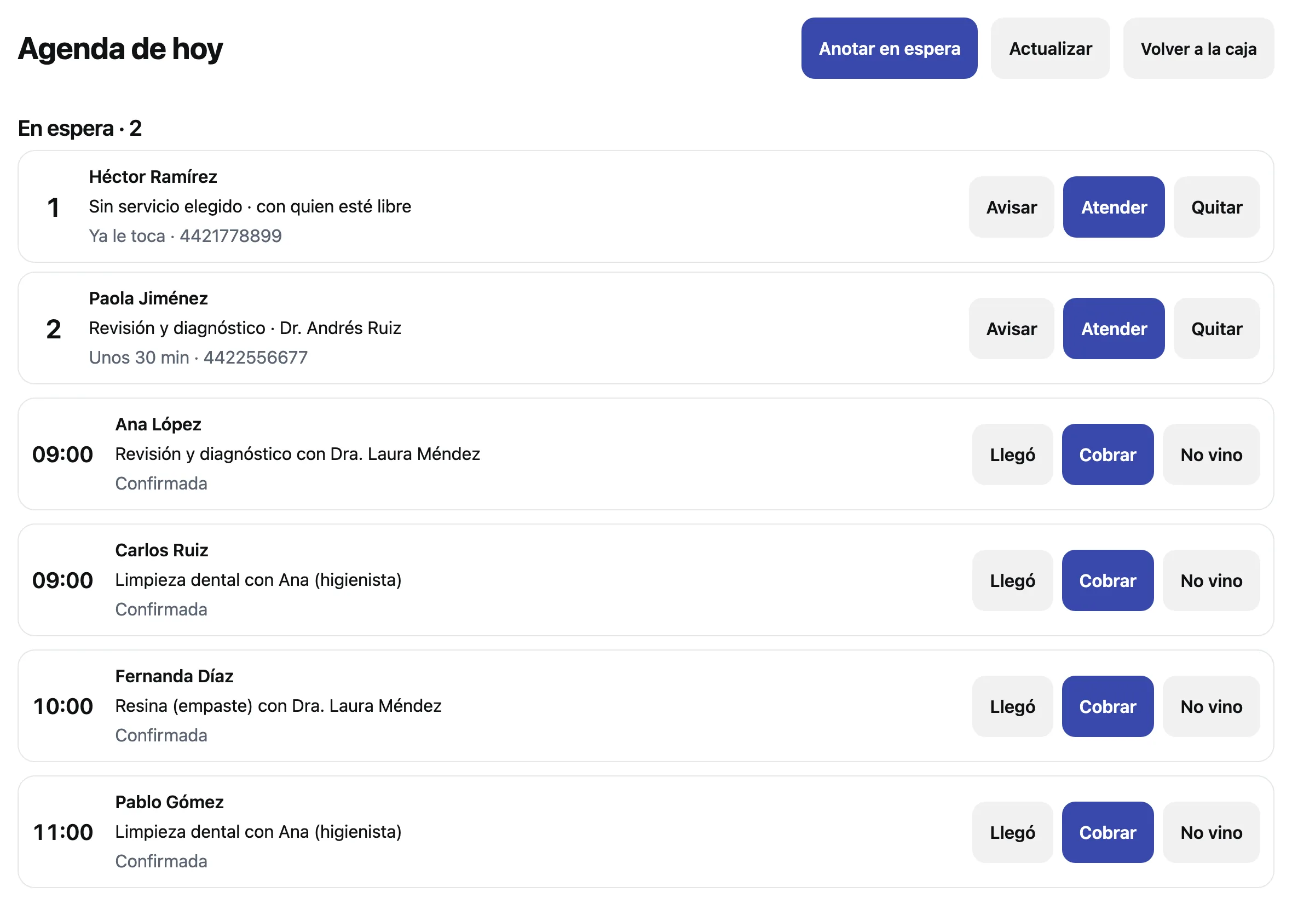Mark Ana López as Llegó
This screenshot has width=1292, height=898.
pyautogui.click(x=1012, y=454)
